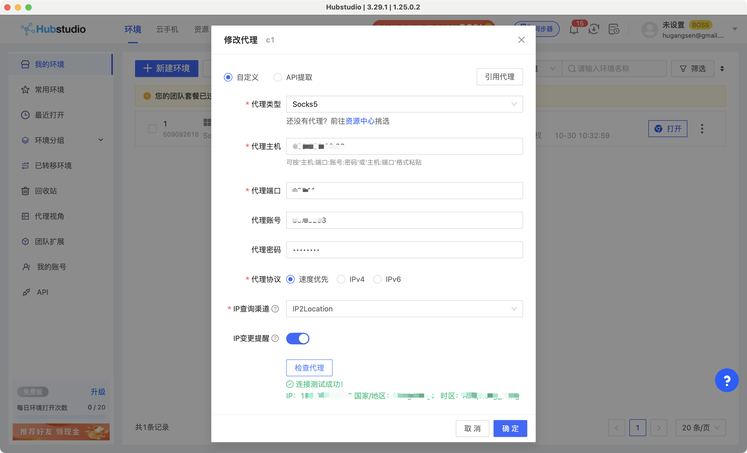
Task: Open the API sidebar item
Action: click(x=42, y=292)
